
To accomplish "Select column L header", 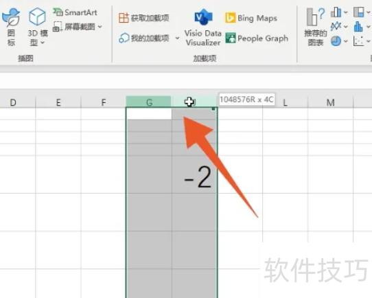I will (285, 102).
